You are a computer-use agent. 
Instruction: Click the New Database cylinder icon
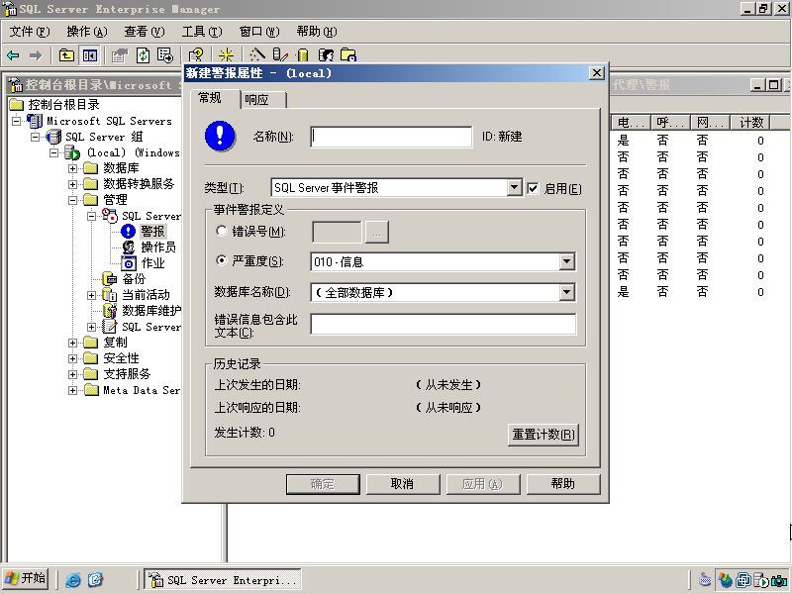click(x=303, y=55)
